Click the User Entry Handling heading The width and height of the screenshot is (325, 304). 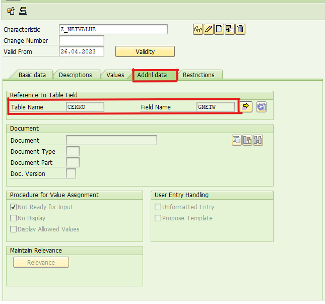click(181, 195)
